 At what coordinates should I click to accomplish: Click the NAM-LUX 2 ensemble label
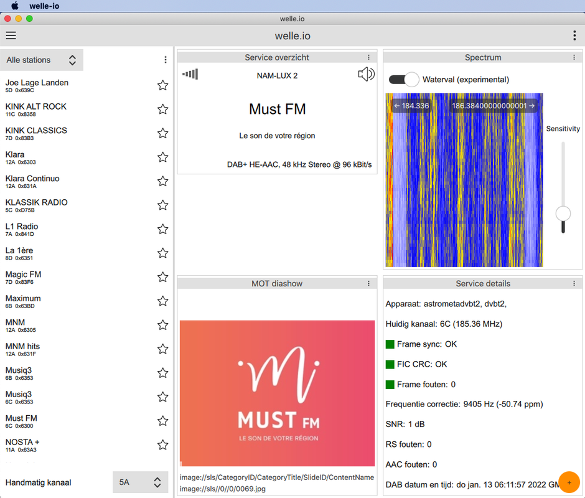277,75
